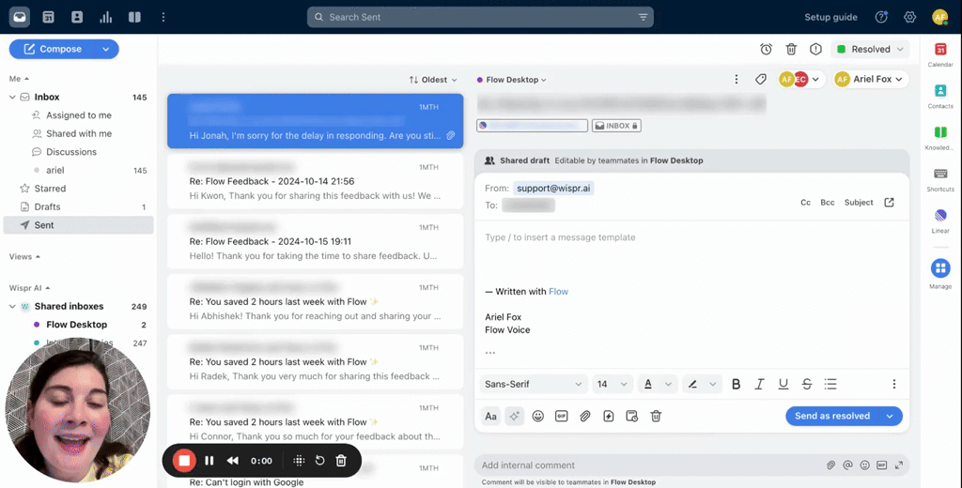This screenshot has height=488, width=962.
Task: Open the text color picker
Action: point(658,384)
